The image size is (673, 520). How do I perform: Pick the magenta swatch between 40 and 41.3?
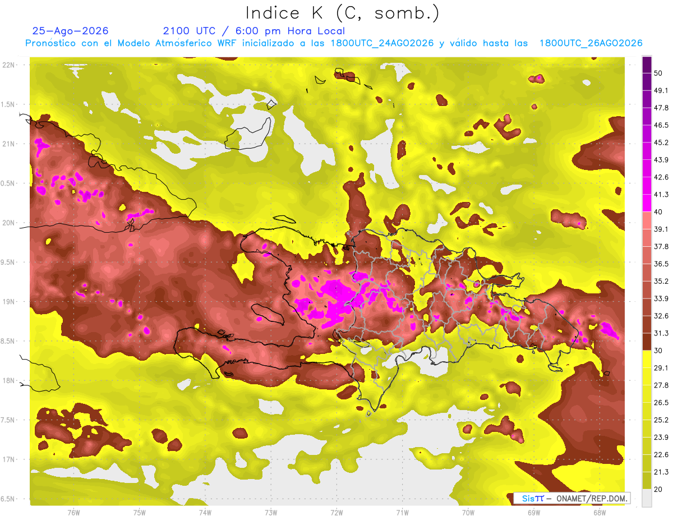coord(647,203)
